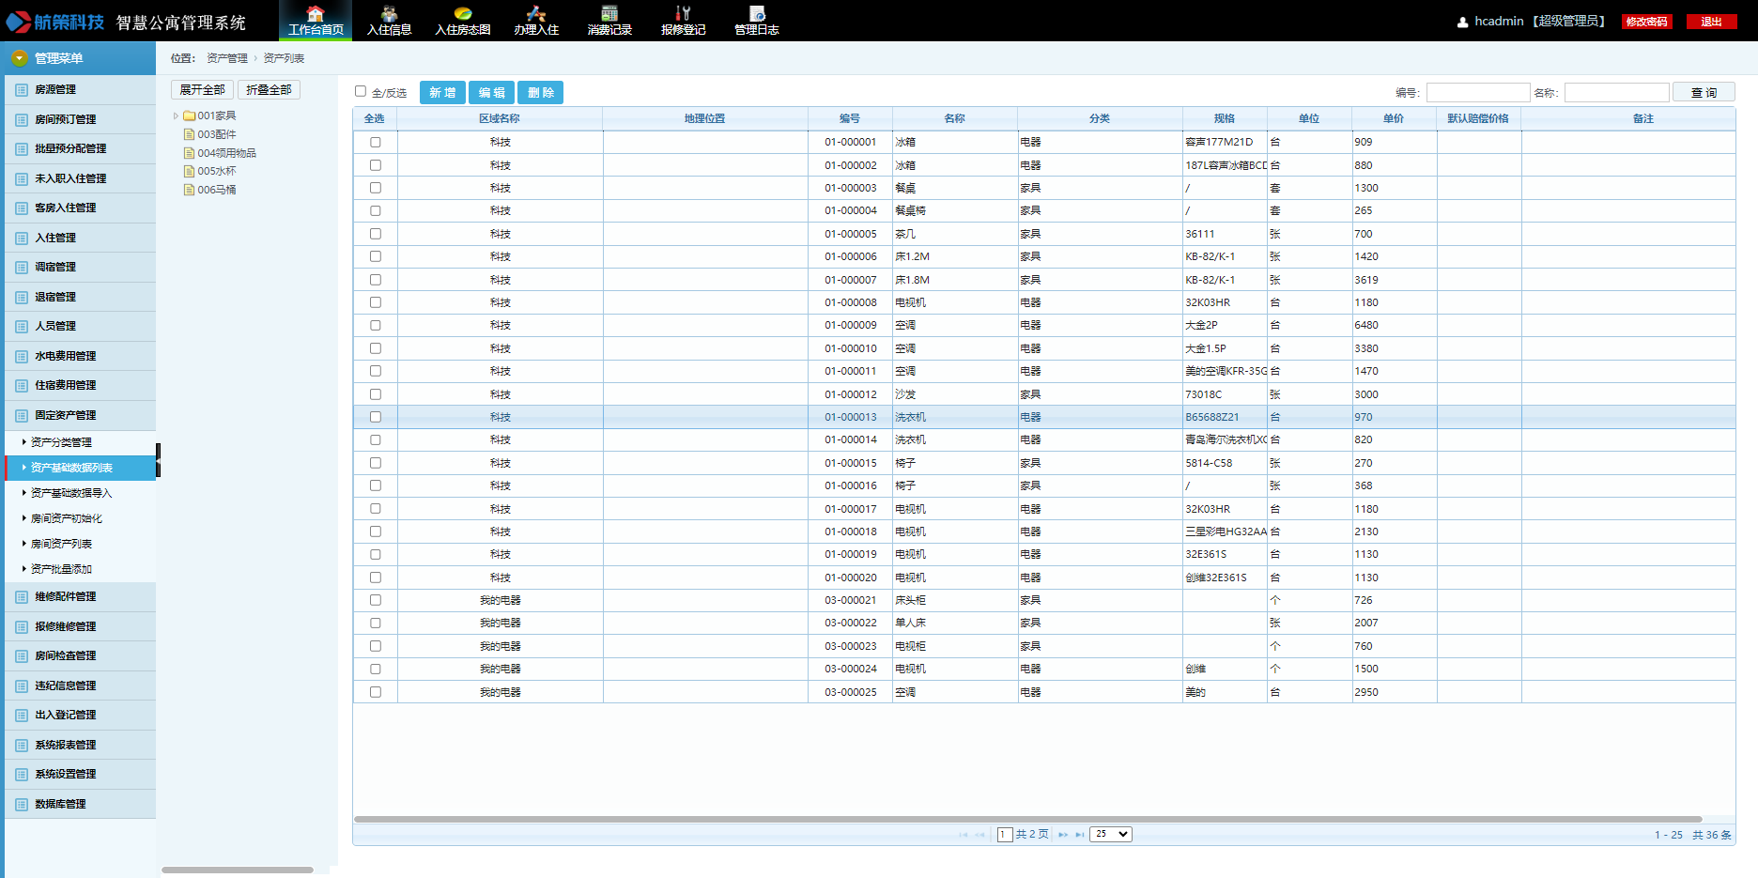Focus the 编号 search input field
The height and width of the screenshot is (878, 1758).
click(x=1477, y=92)
